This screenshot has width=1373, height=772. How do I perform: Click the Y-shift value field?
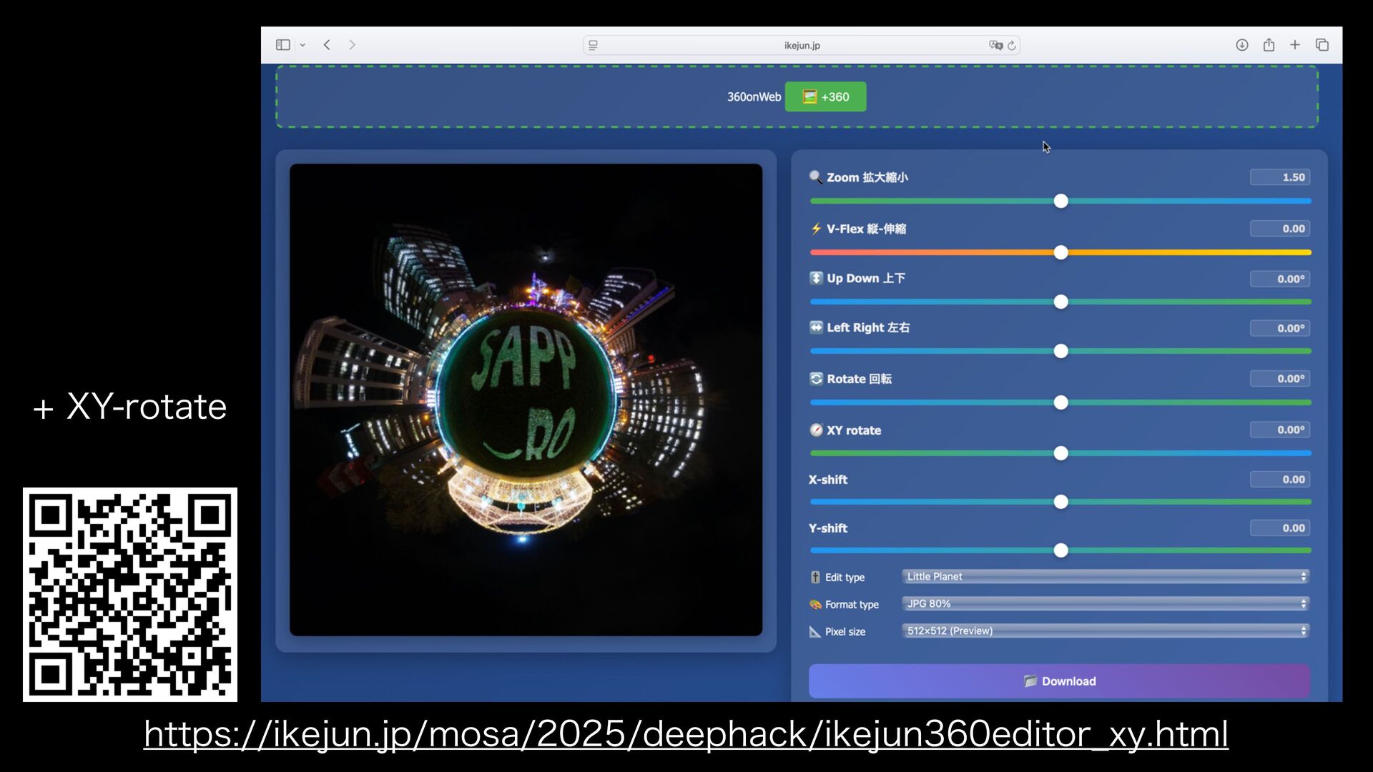point(1280,528)
